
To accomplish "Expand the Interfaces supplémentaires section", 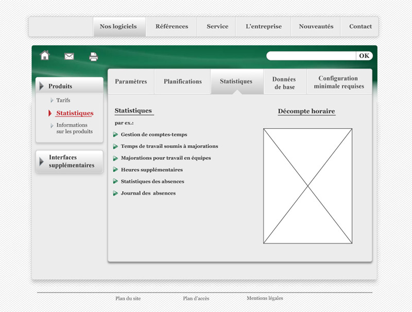I will tap(69, 161).
